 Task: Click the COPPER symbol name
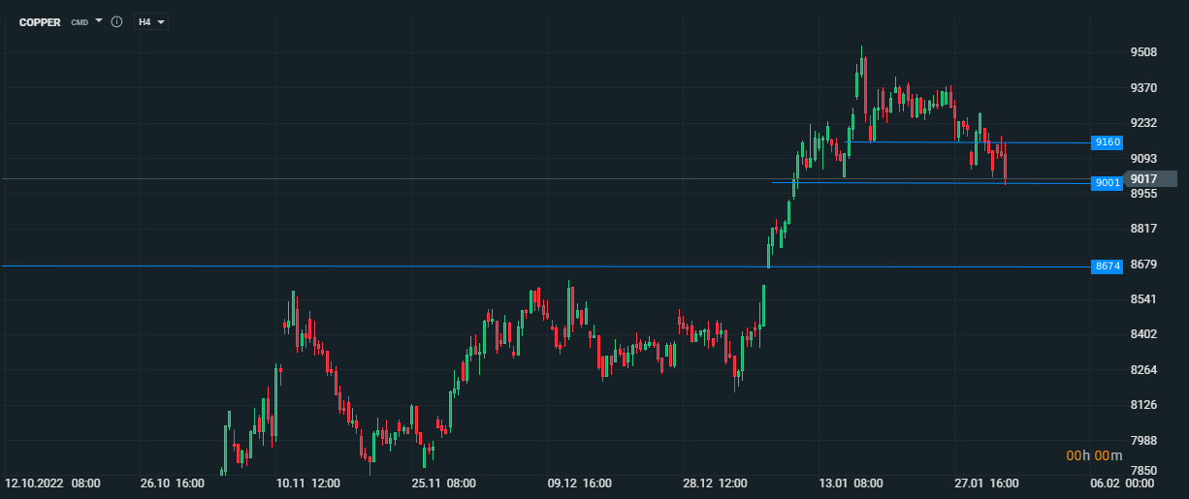[40, 21]
